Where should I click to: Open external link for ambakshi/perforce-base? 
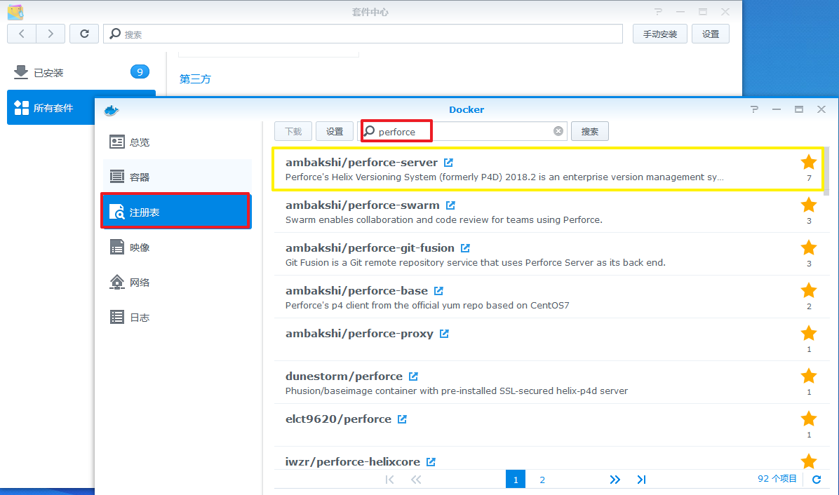click(x=438, y=291)
